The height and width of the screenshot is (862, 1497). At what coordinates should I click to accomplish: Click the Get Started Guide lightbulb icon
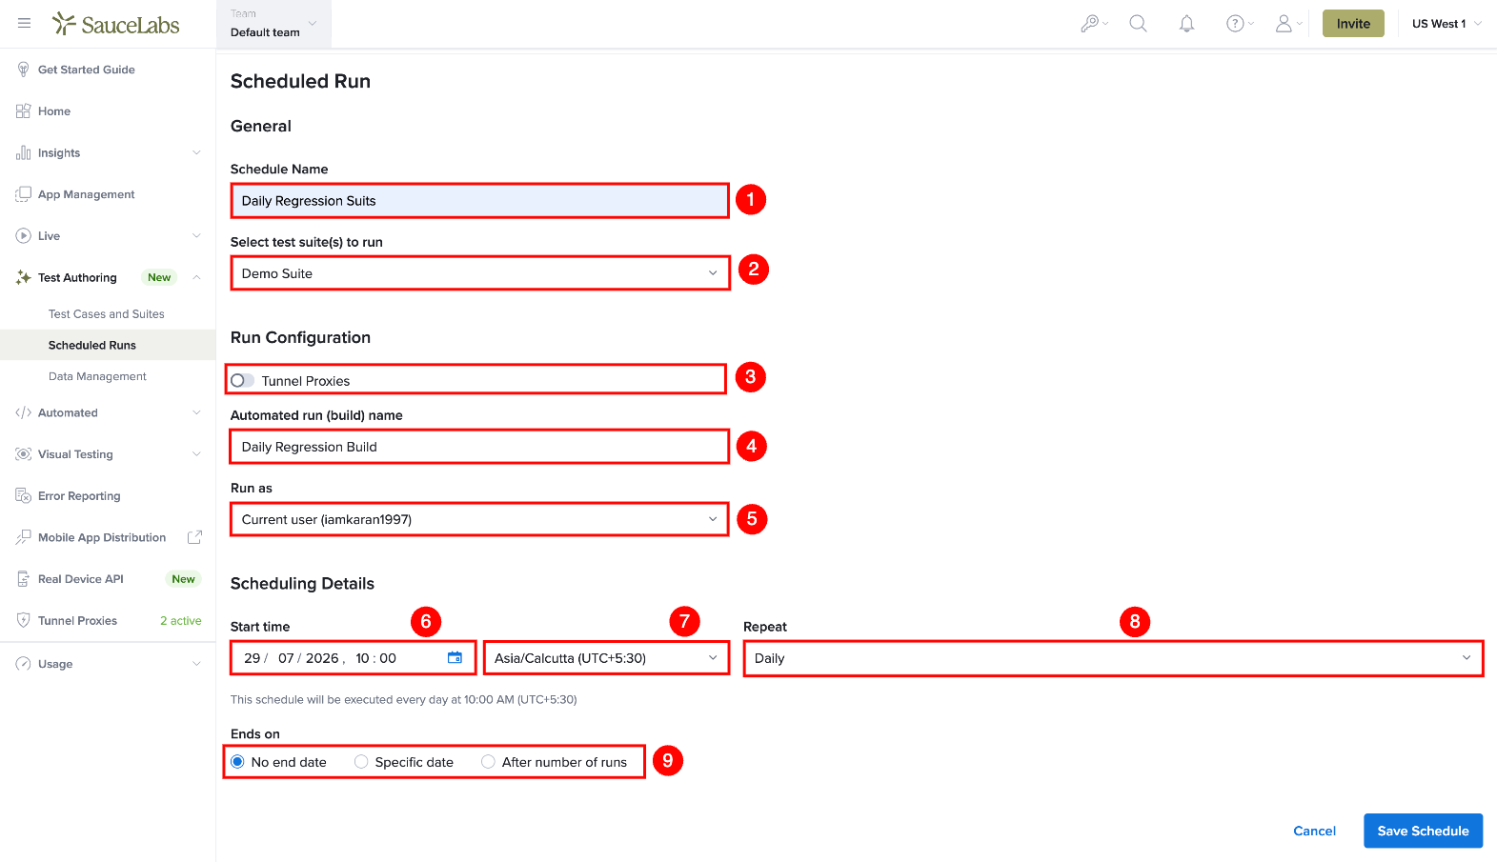tap(23, 70)
